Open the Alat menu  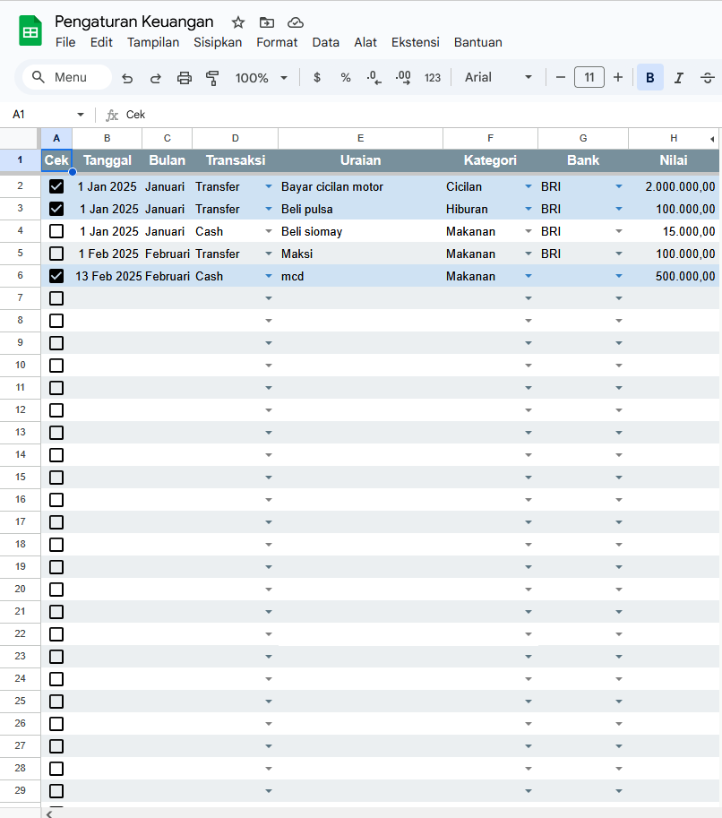tap(365, 42)
